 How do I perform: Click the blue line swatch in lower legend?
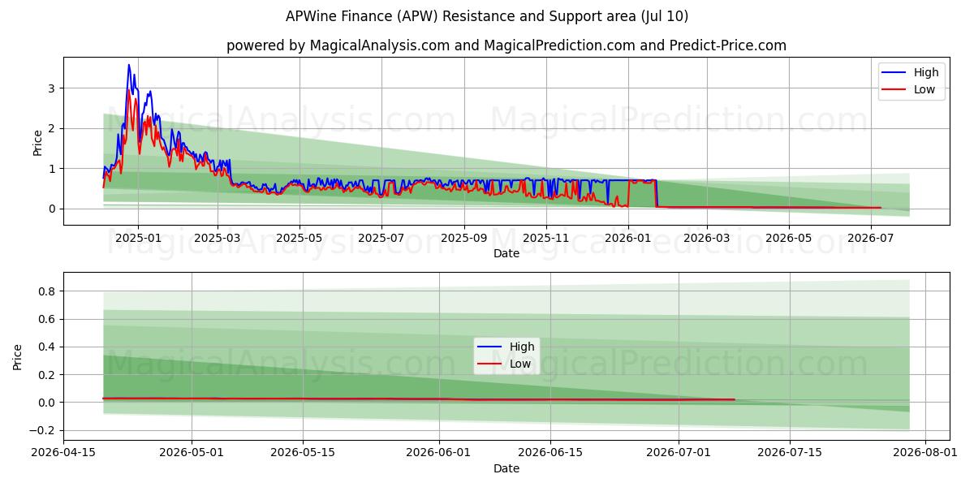coord(489,347)
